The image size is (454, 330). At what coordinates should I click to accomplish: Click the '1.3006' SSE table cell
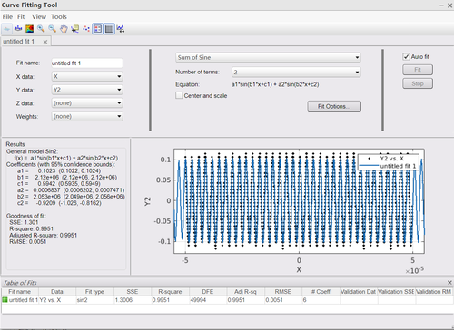coord(133,300)
